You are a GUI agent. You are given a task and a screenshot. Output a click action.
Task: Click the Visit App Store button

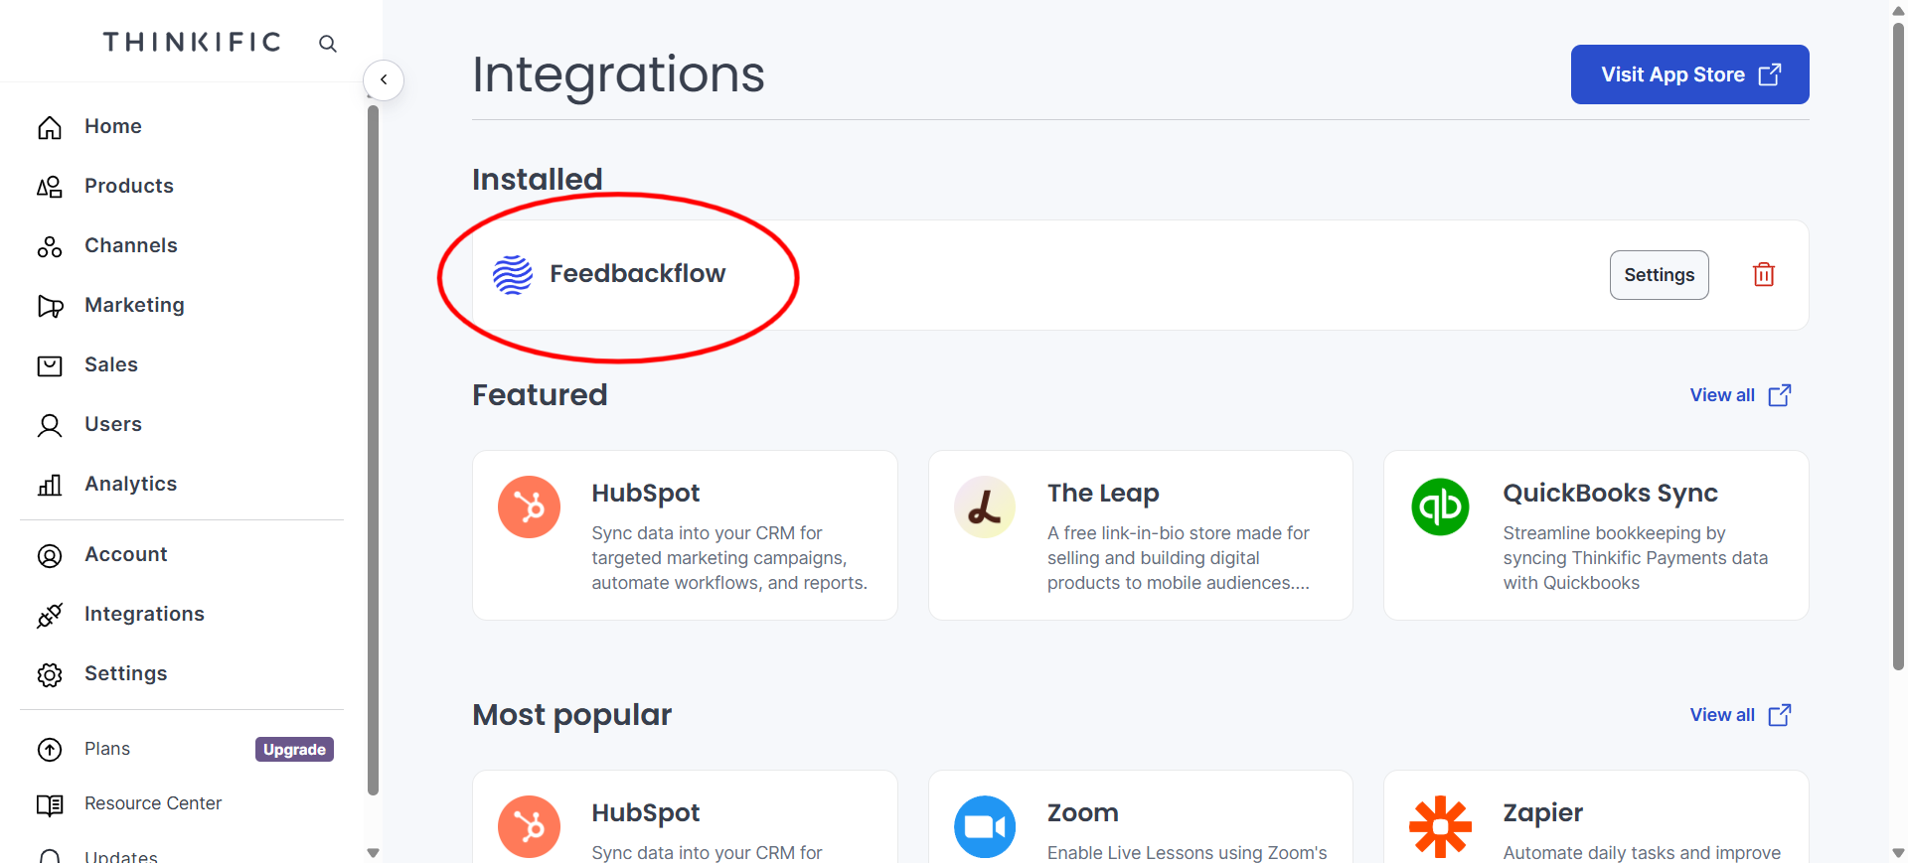pos(1689,74)
